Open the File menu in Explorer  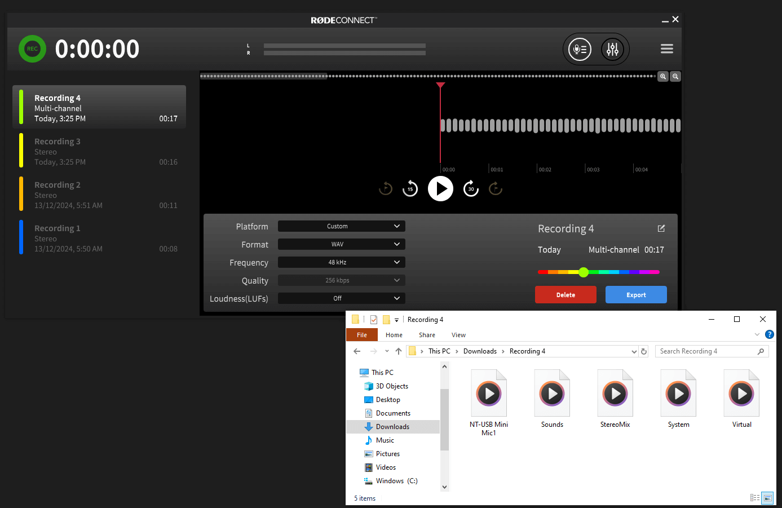tap(361, 335)
